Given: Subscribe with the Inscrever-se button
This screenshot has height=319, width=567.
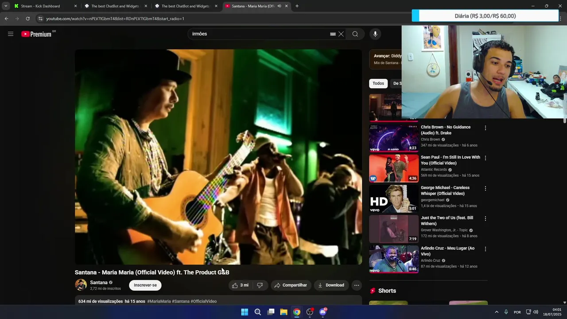Looking at the screenshot, I should (145, 285).
